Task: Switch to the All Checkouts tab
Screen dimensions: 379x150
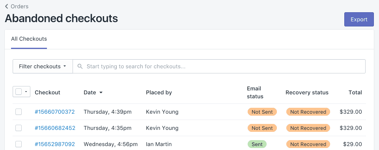Action: point(29,39)
